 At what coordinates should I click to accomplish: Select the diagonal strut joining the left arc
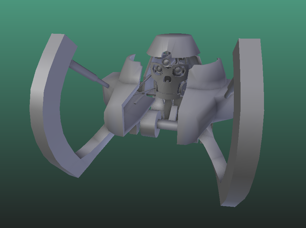[x=88, y=73]
